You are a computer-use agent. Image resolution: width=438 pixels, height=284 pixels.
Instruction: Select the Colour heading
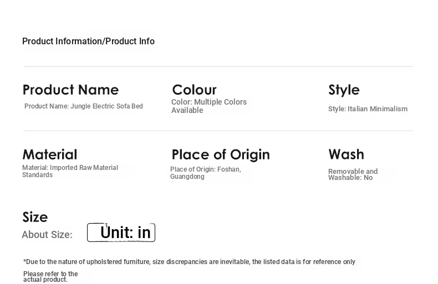pos(194,90)
